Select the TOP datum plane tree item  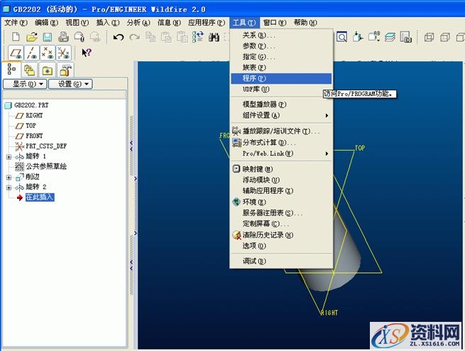(x=26, y=126)
